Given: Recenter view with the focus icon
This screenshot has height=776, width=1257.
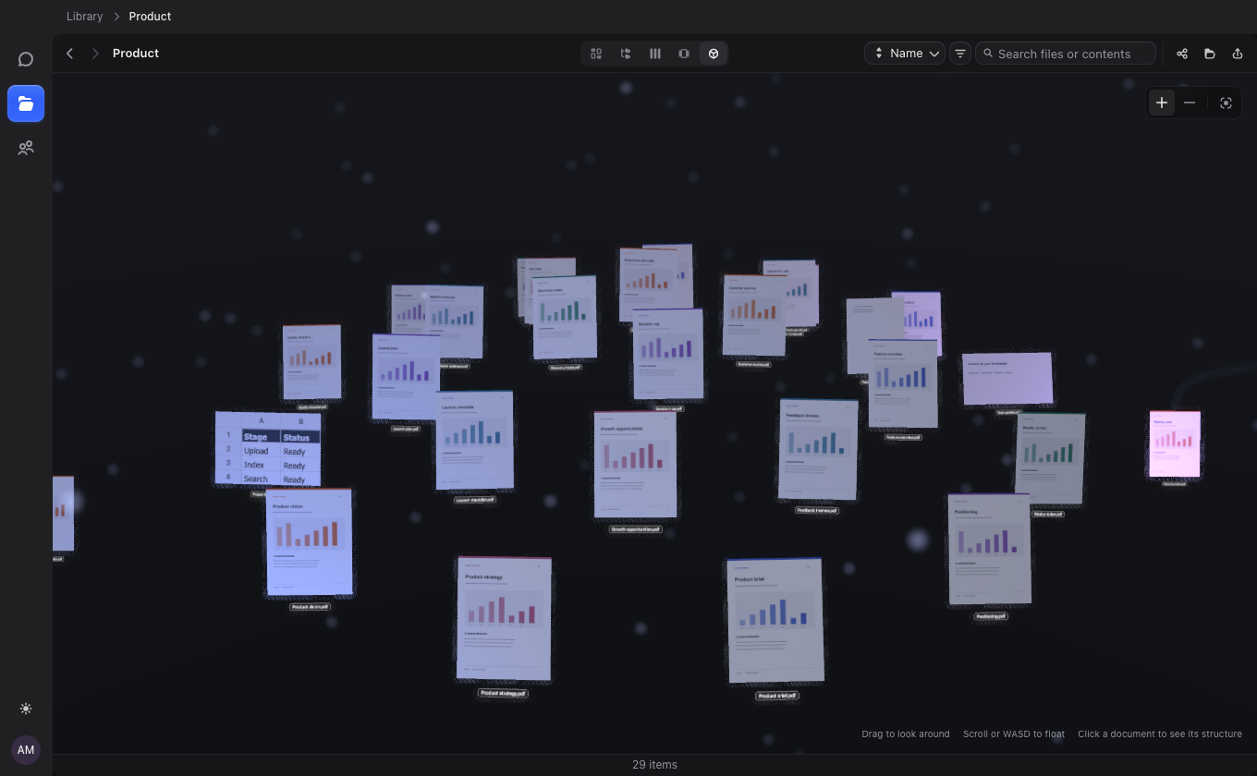Looking at the screenshot, I should tap(1226, 103).
